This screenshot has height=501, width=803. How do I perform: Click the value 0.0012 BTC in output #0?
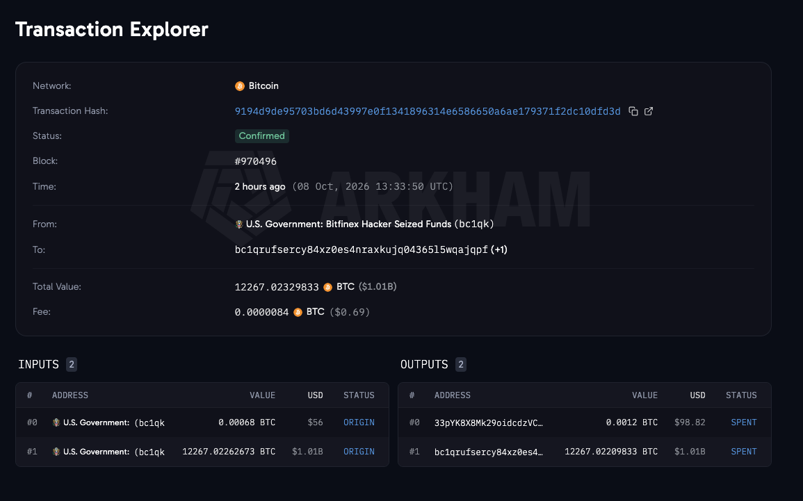tap(632, 422)
